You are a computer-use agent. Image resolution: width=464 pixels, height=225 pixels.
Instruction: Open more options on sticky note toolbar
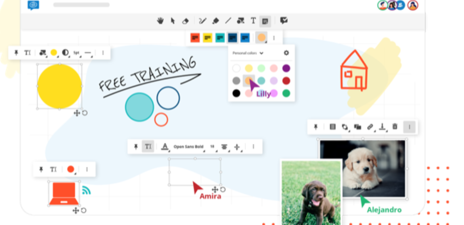pos(274,38)
